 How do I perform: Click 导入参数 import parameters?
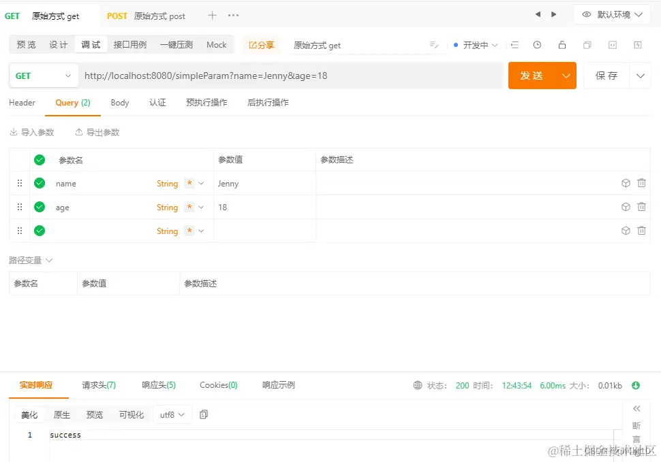[32, 133]
